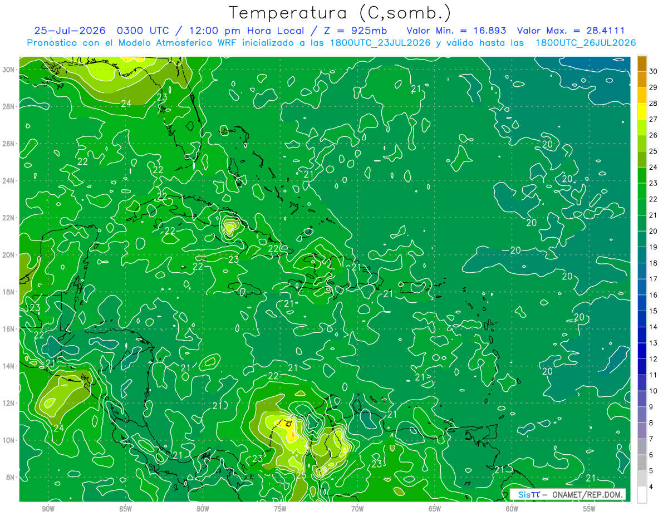Click the dark blue legend swatch between 12 and 13
Image resolution: width=668 pixels, height=516 pixels.
[642, 351]
